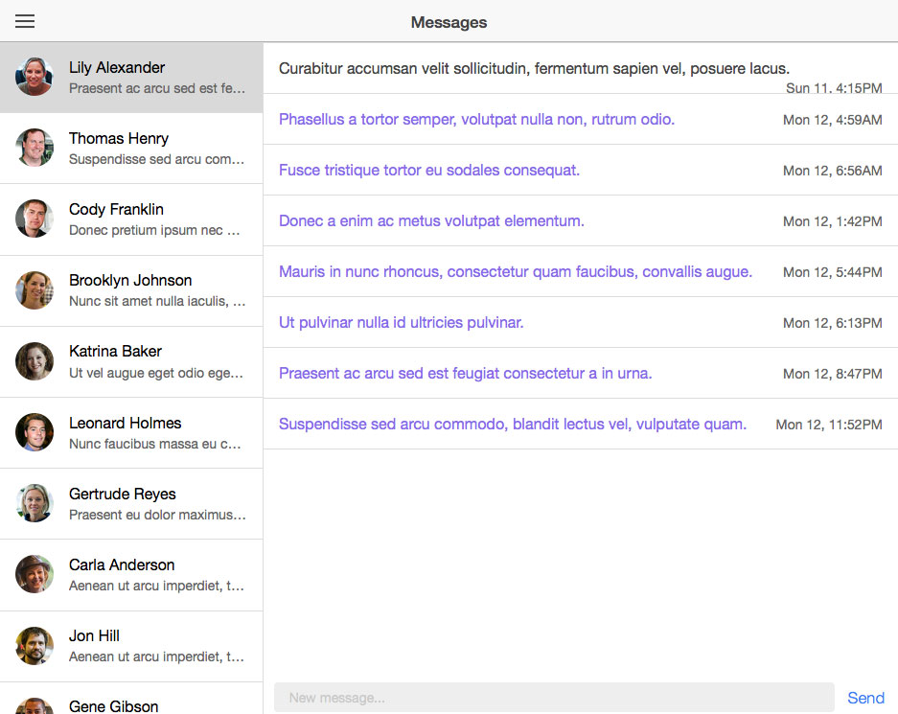Select message 'Fusce tristique tortor eu sodales'
This screenshot has height=714, width=898.
tap(581, 170)
